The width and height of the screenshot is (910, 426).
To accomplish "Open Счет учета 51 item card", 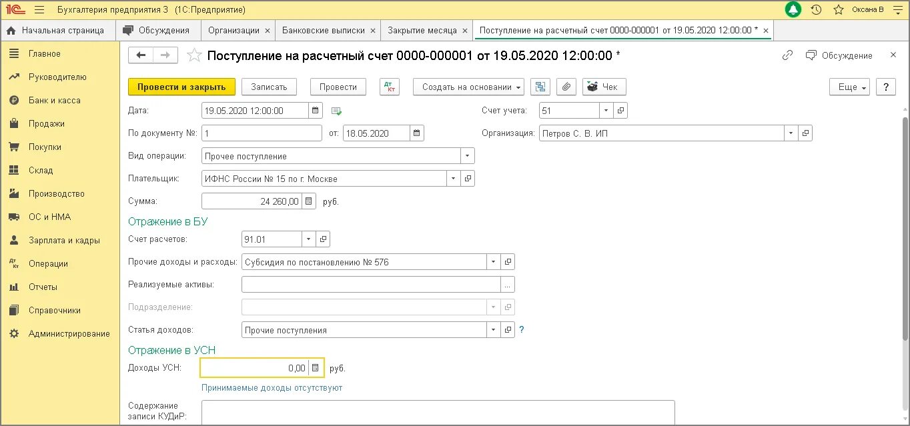I will pyautogui.click(x=620, y=111).
